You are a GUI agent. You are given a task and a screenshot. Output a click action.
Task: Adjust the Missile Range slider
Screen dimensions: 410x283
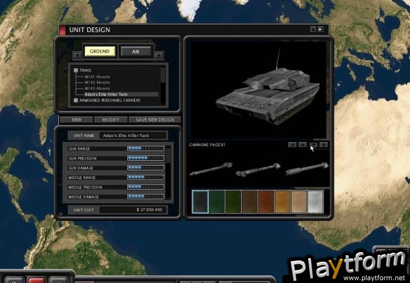click(146, 178)
